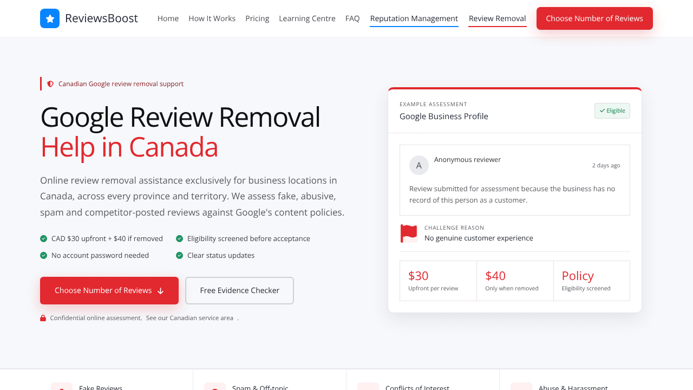Click header Choose Number of Reviews button
The width and height of the screenshot is (693, 390).
[594, 18]
